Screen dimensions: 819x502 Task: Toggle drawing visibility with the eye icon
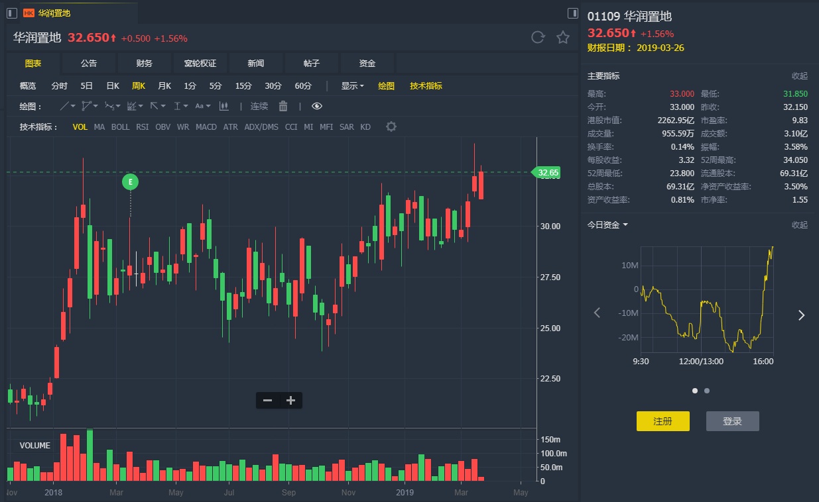click(x=317, y=106)
